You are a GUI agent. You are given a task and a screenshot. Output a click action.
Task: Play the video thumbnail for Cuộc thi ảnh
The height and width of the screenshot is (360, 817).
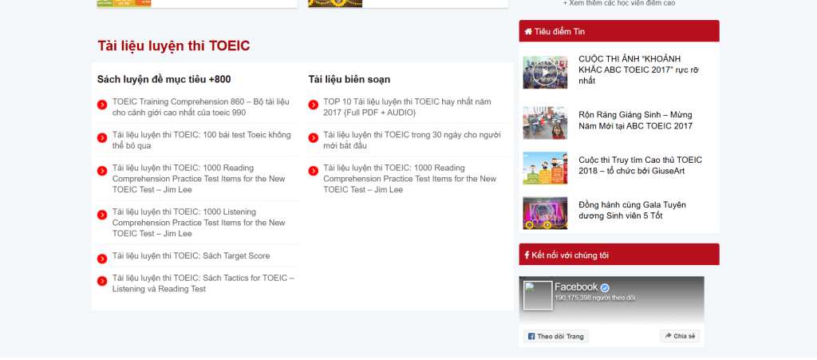click(x=545, y=73)
